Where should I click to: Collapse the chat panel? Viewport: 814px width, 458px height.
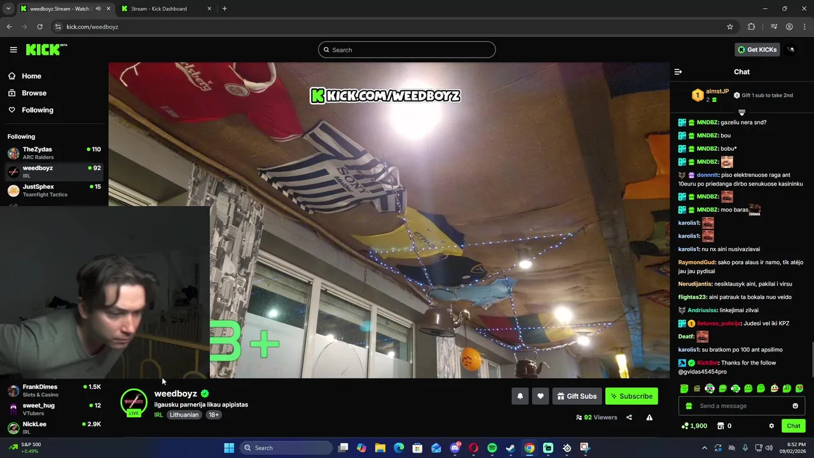[x=678, y=72]
